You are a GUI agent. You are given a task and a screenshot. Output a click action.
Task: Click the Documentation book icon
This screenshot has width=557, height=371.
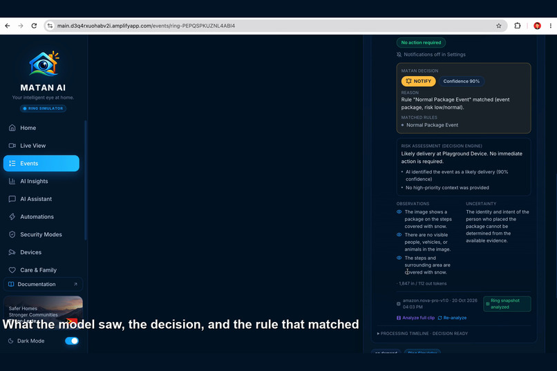(11, 284)
